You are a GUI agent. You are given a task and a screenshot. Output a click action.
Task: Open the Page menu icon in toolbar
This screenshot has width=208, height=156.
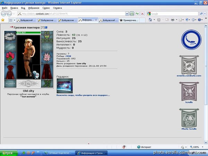(180, 20)
